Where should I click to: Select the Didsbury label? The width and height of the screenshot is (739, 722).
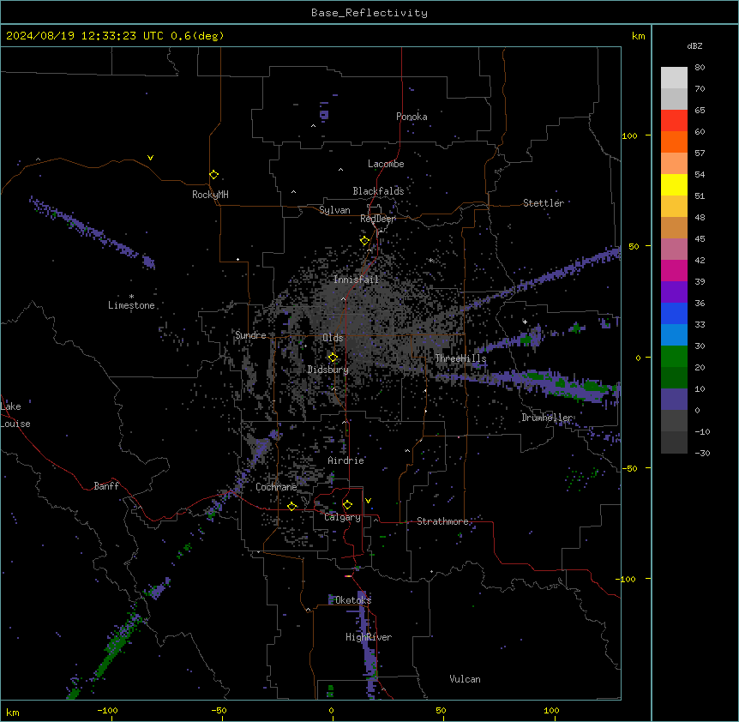pos(328,370)
